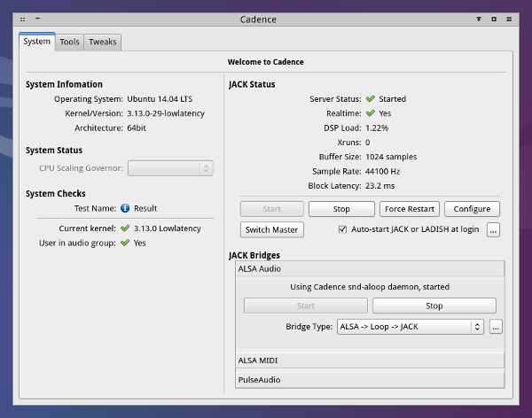Click the Switch Master button

(272, 230)
